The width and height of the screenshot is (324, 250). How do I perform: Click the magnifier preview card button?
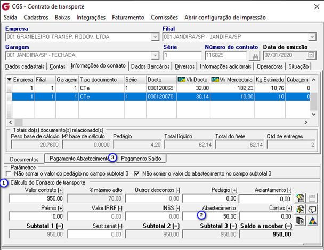[x=312, y=210]
